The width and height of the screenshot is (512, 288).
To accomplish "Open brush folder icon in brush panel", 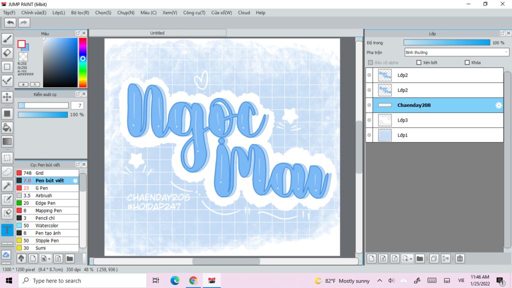I will (x=69, y=258).
